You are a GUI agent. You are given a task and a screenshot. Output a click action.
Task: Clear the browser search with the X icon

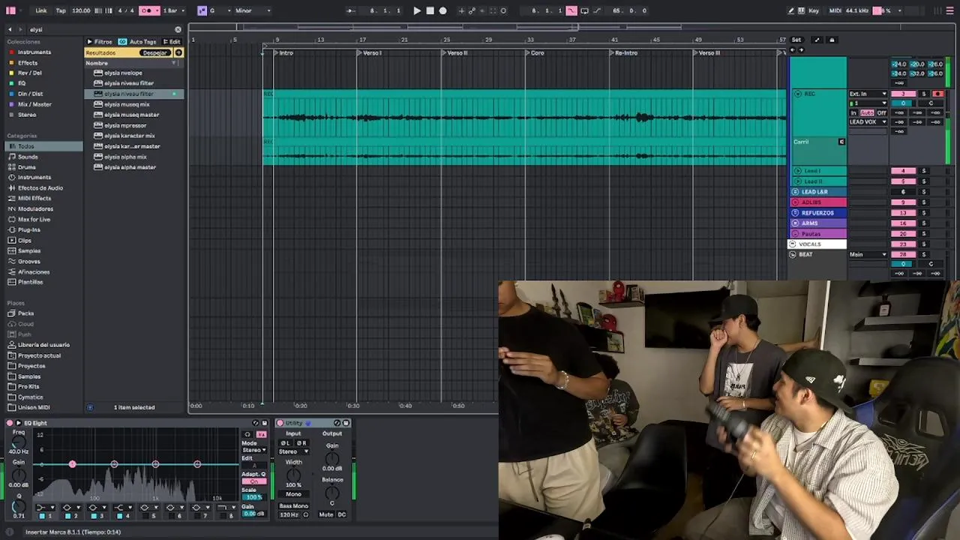point(178,29)
